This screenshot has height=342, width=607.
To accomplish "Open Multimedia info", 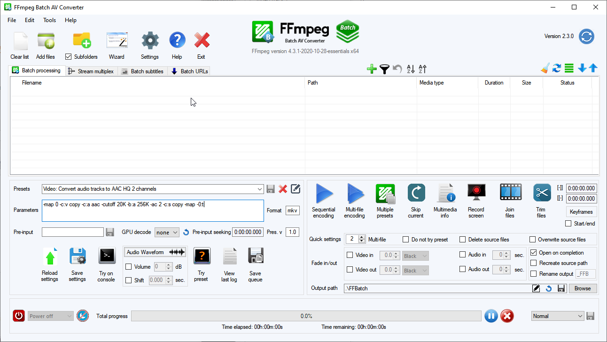I will click(445, 193).
